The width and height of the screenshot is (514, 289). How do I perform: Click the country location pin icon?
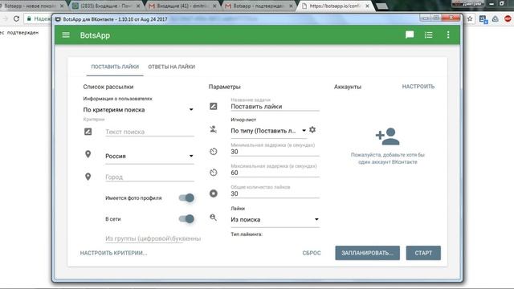(88, 154)
